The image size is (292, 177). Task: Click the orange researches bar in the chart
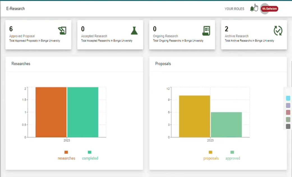click(x=50, y=112)
